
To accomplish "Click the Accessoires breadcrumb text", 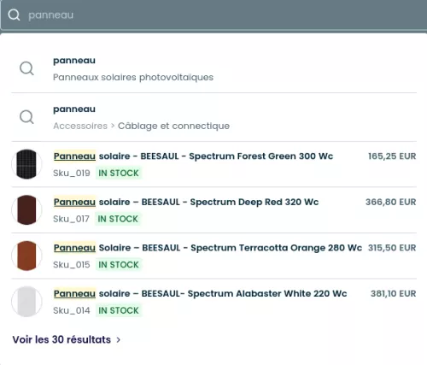I will click(x=80, y=126).
